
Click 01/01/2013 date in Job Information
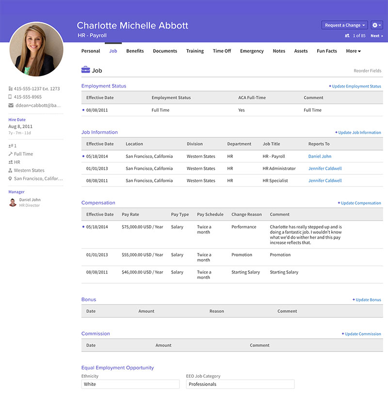tap(97, 168)
